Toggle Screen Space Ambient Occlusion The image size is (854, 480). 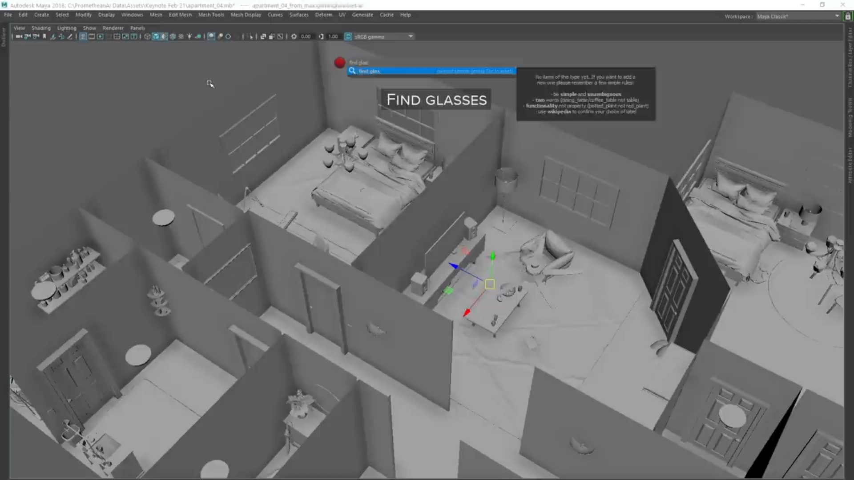211,36
